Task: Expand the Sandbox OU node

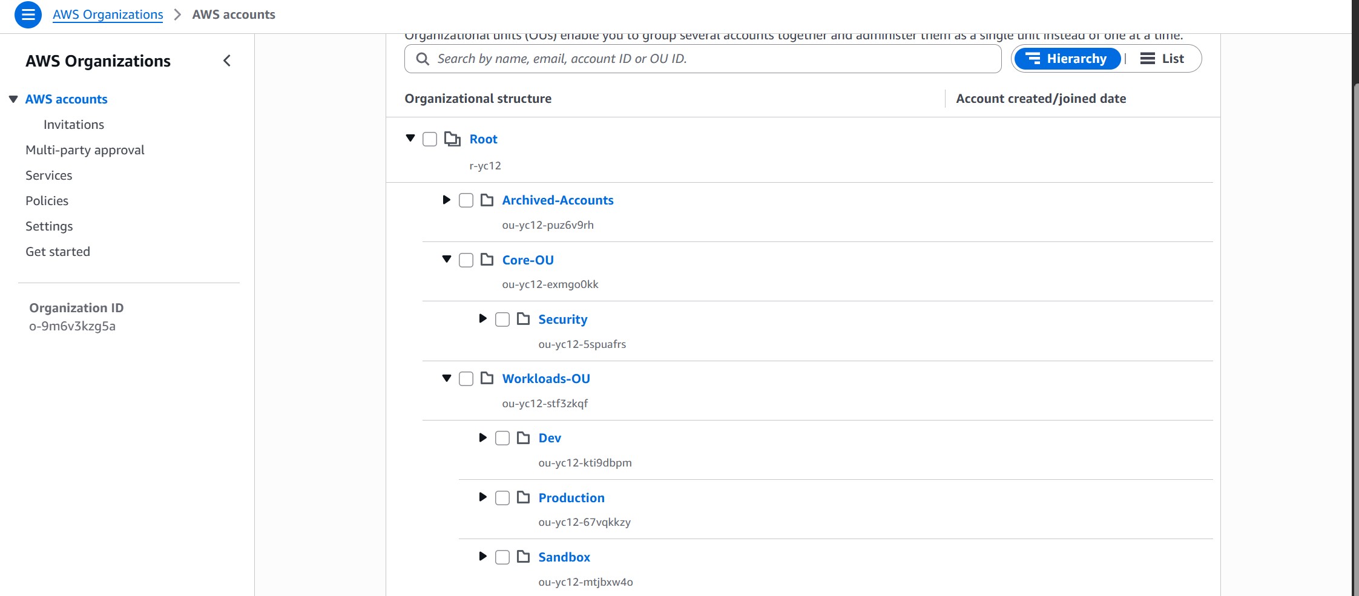Action: pos(483,556)
